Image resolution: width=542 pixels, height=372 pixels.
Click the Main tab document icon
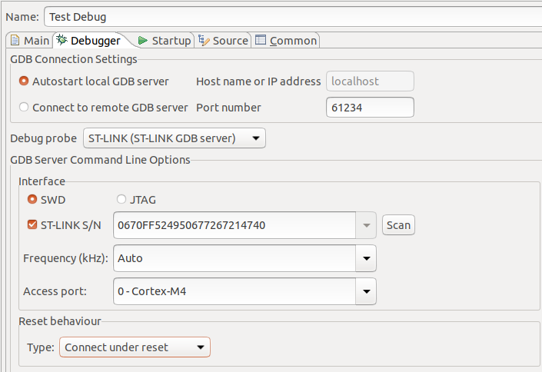click(15, 41)
